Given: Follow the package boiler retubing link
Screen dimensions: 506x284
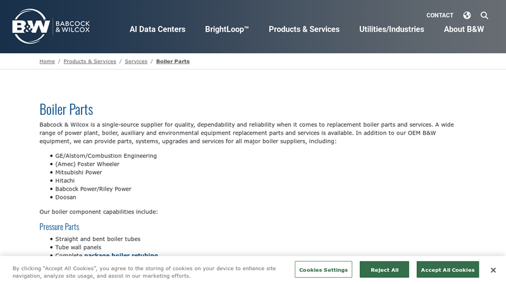Looking at the screenshot, I should [121, 255].
